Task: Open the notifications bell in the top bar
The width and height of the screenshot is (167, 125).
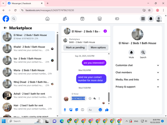Action: [151, 19]
